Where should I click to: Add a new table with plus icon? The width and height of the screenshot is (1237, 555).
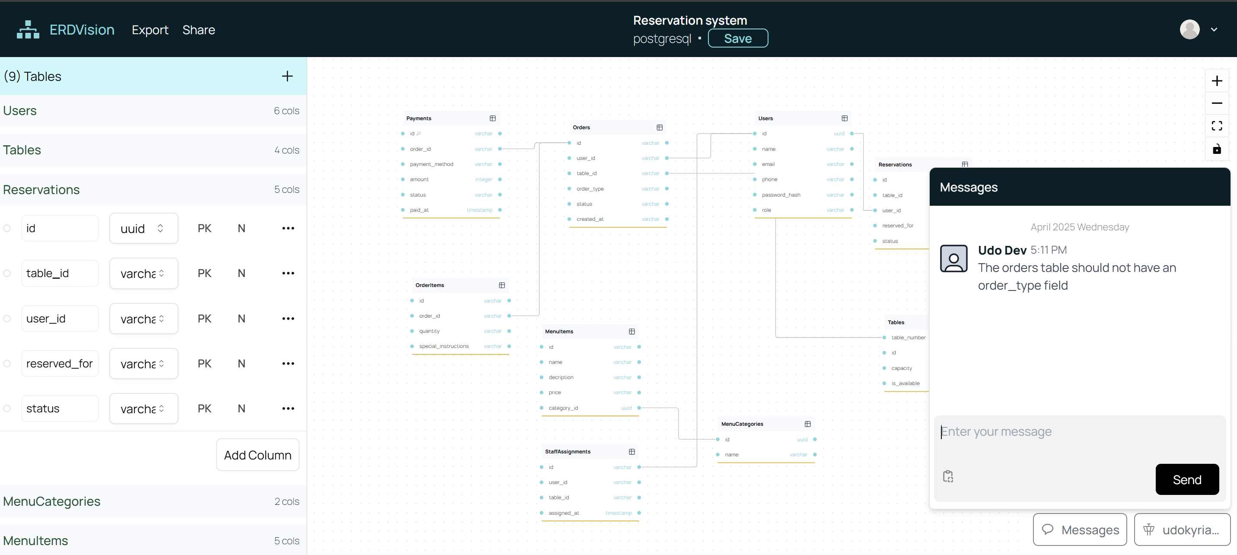(x=287, y=77)
